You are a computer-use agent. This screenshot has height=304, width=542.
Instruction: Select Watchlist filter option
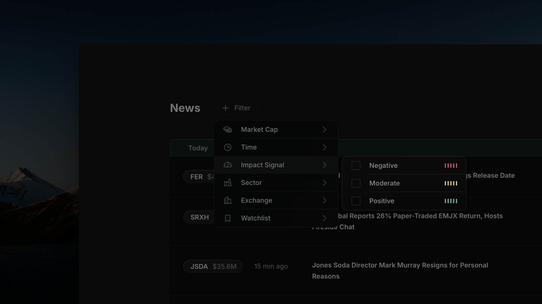(x=276, y=218)
